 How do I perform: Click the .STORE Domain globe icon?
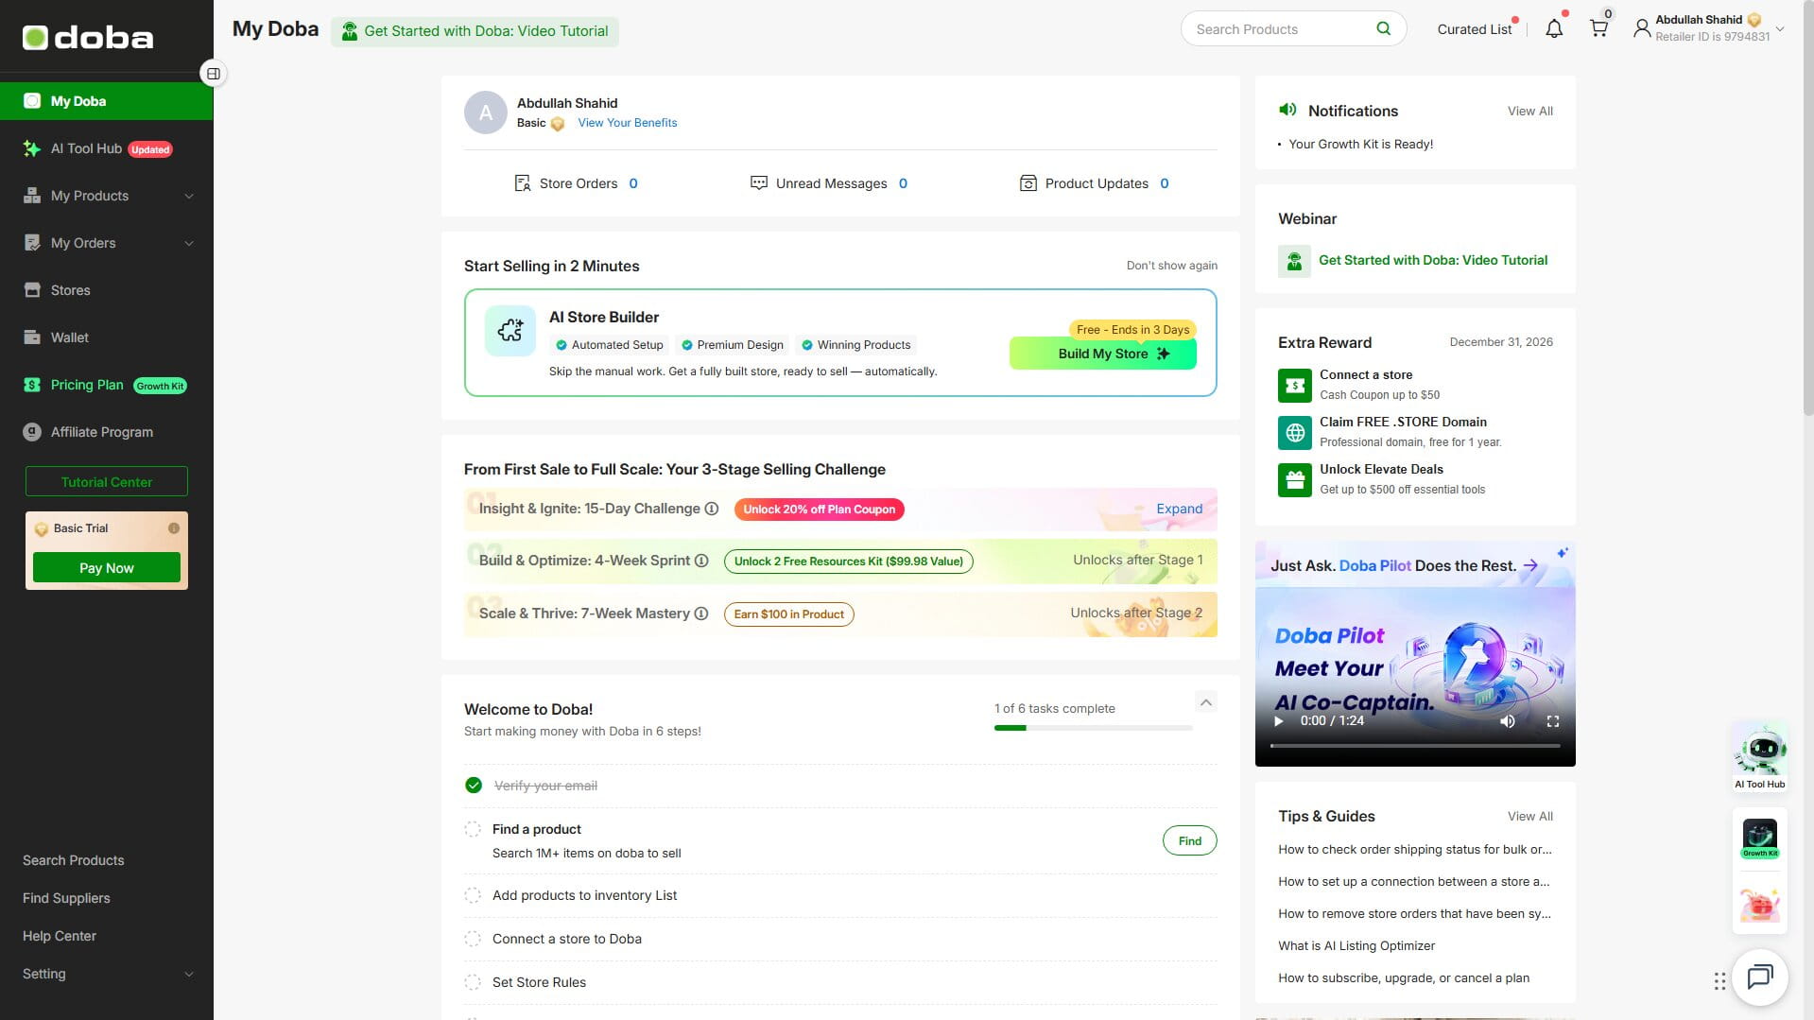coord(1295,432)
